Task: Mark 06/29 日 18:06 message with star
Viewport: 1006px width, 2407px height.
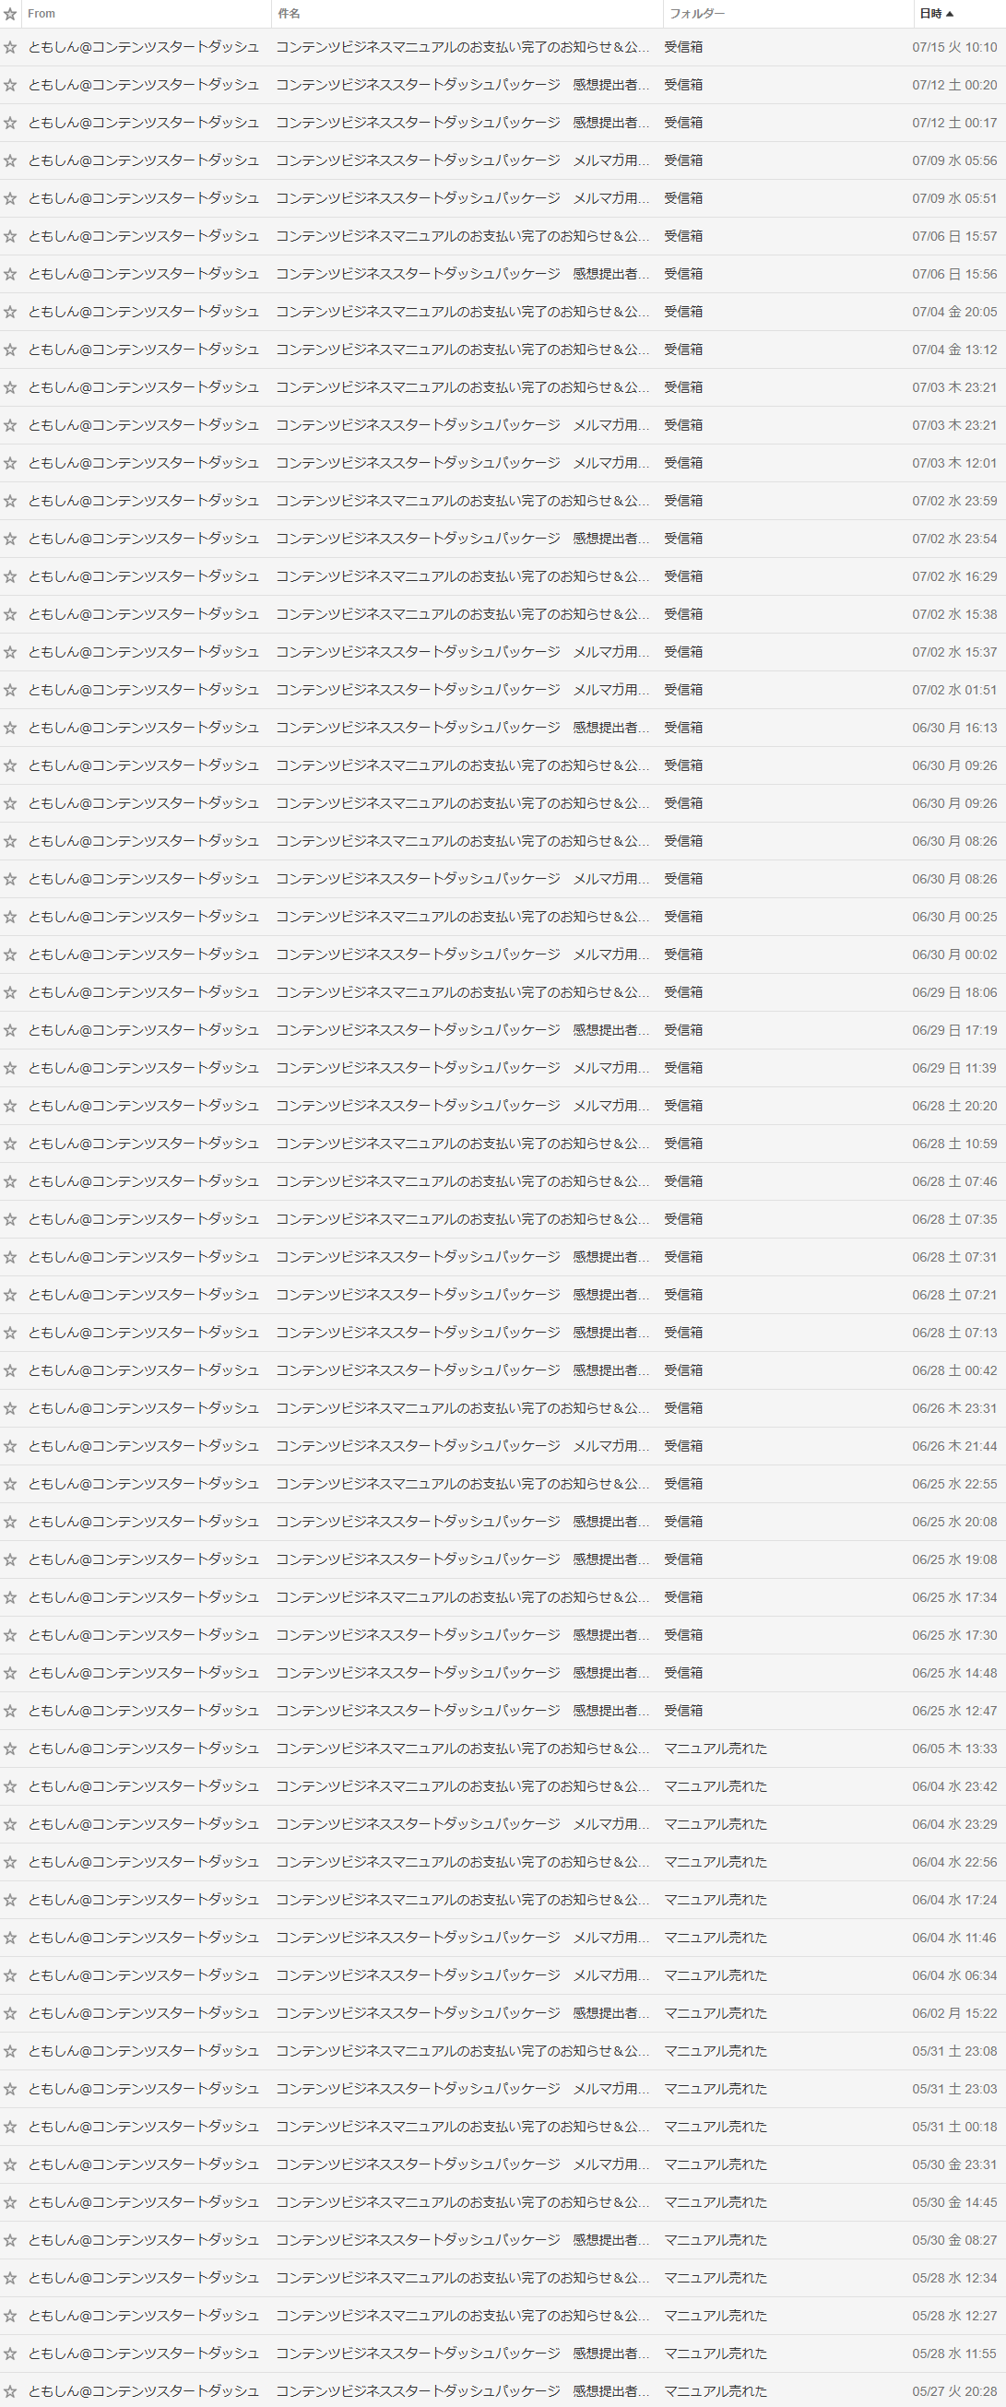Action: (x=10, y=992)
